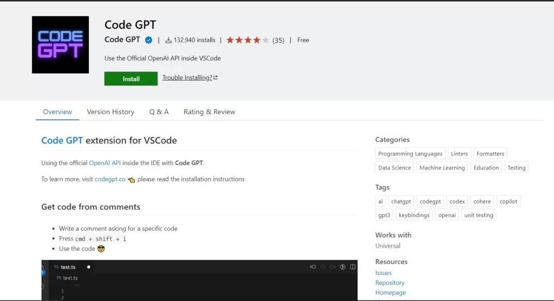Select the Education category

pos(486,168)
